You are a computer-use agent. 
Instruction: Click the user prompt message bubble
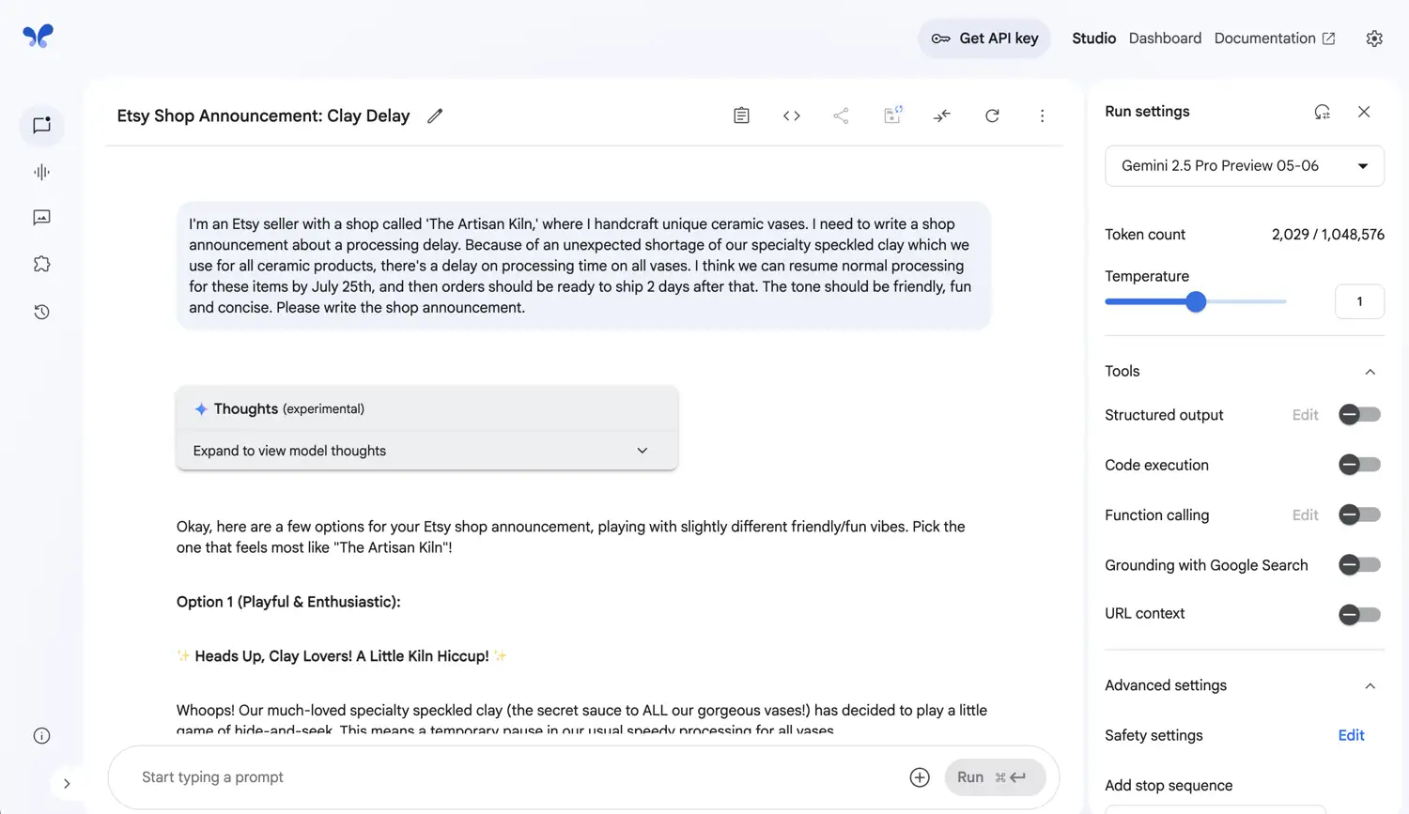582,266
